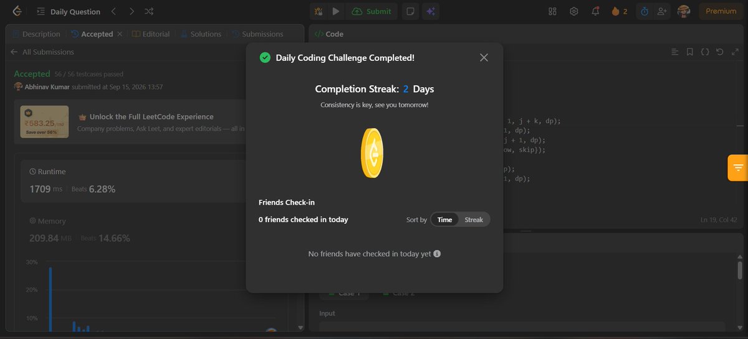The image size is (748, 339).
Task: Open settings gear in top bar
Action: (574, 11)
